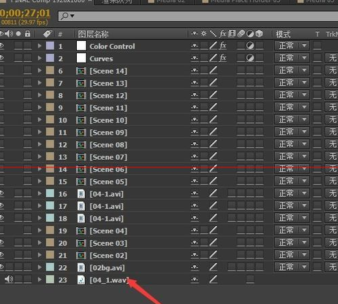Toggle shy switch on Scene 07 layer
The image size is (338, 304).
[195, 156]
